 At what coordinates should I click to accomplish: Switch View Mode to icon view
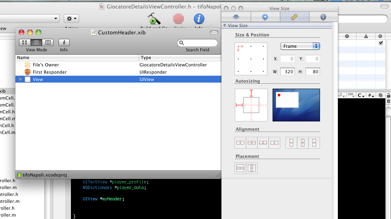(25, 43)
